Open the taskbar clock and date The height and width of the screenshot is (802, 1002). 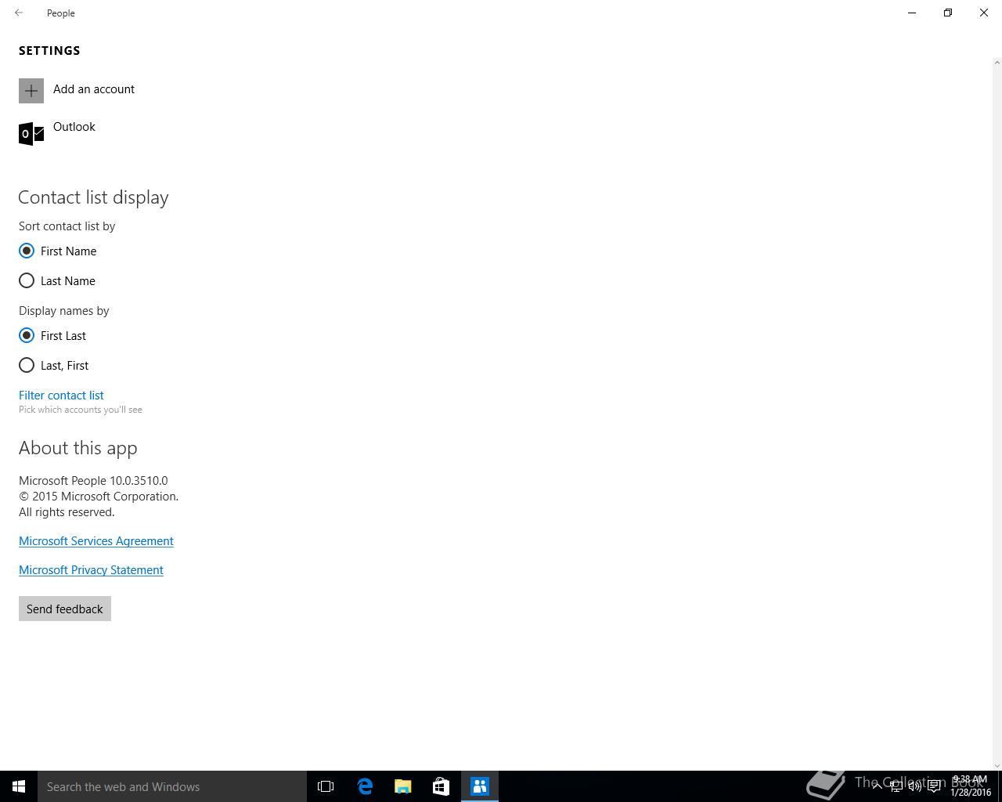[x=971, y=786]
